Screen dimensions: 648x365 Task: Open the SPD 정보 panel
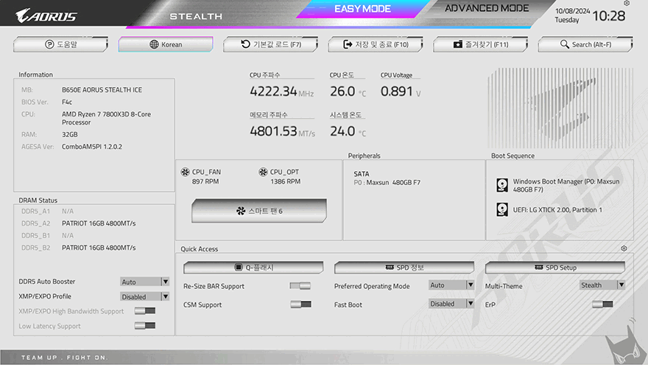pyautogui.click(x=404, y=268)
